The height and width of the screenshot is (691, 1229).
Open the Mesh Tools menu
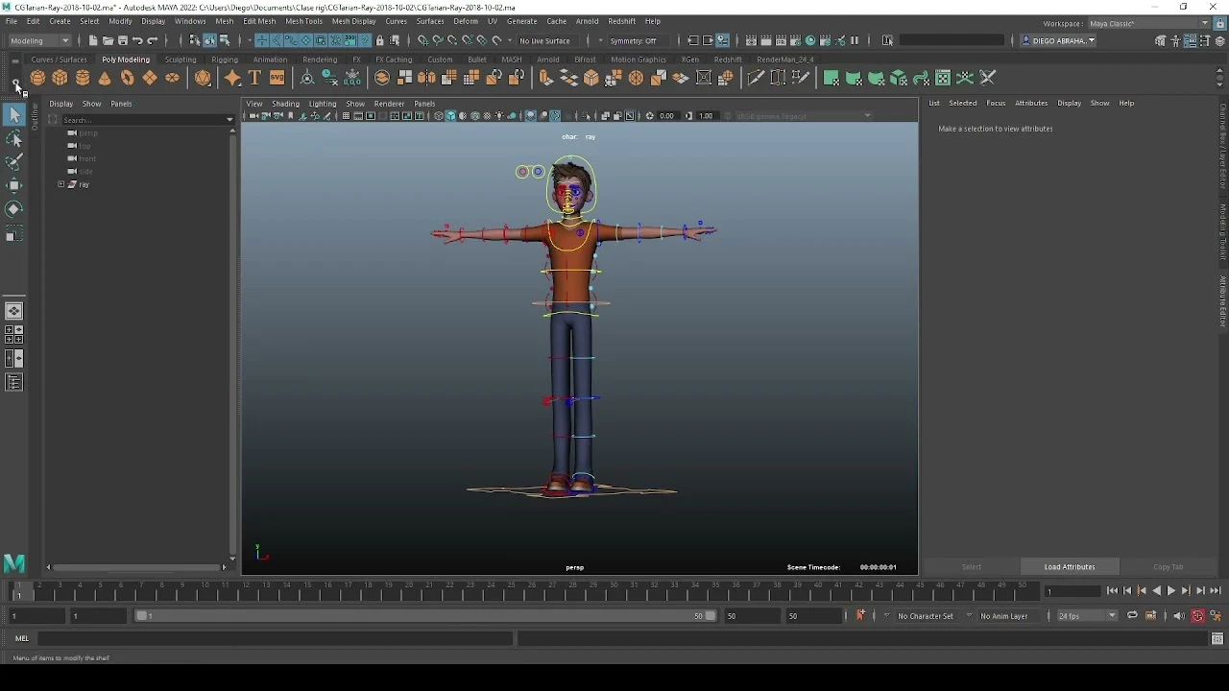coord(303,21)
